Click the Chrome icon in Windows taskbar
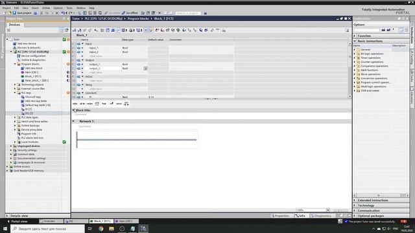The image size is (415, 233). tap(101, 228)
